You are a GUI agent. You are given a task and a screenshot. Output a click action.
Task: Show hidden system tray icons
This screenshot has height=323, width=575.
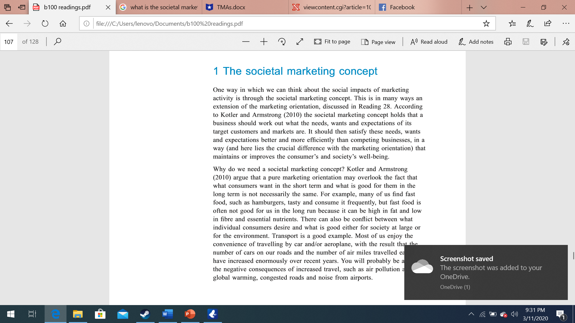(471, 314)
